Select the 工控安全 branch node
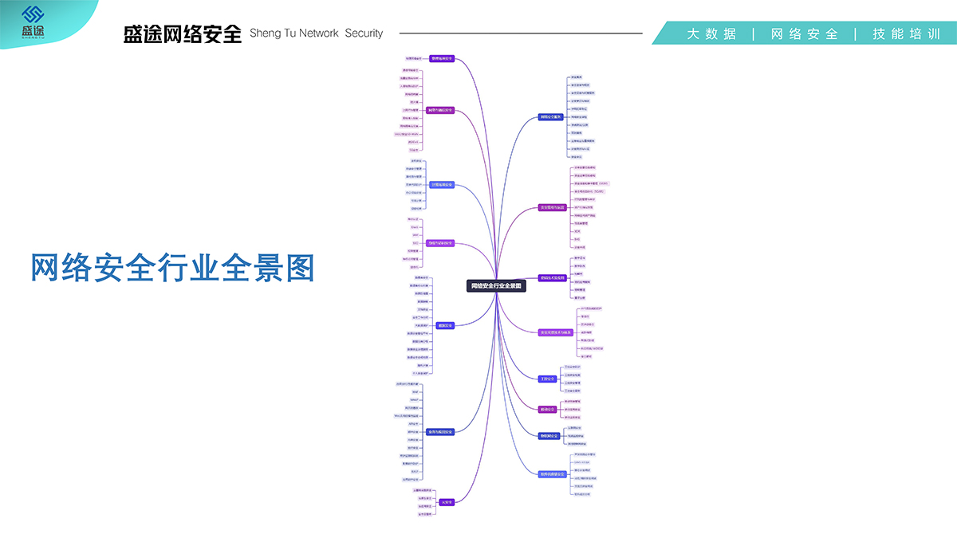The width and height of the screenshot is (957, 538). [x=546, y=379]
